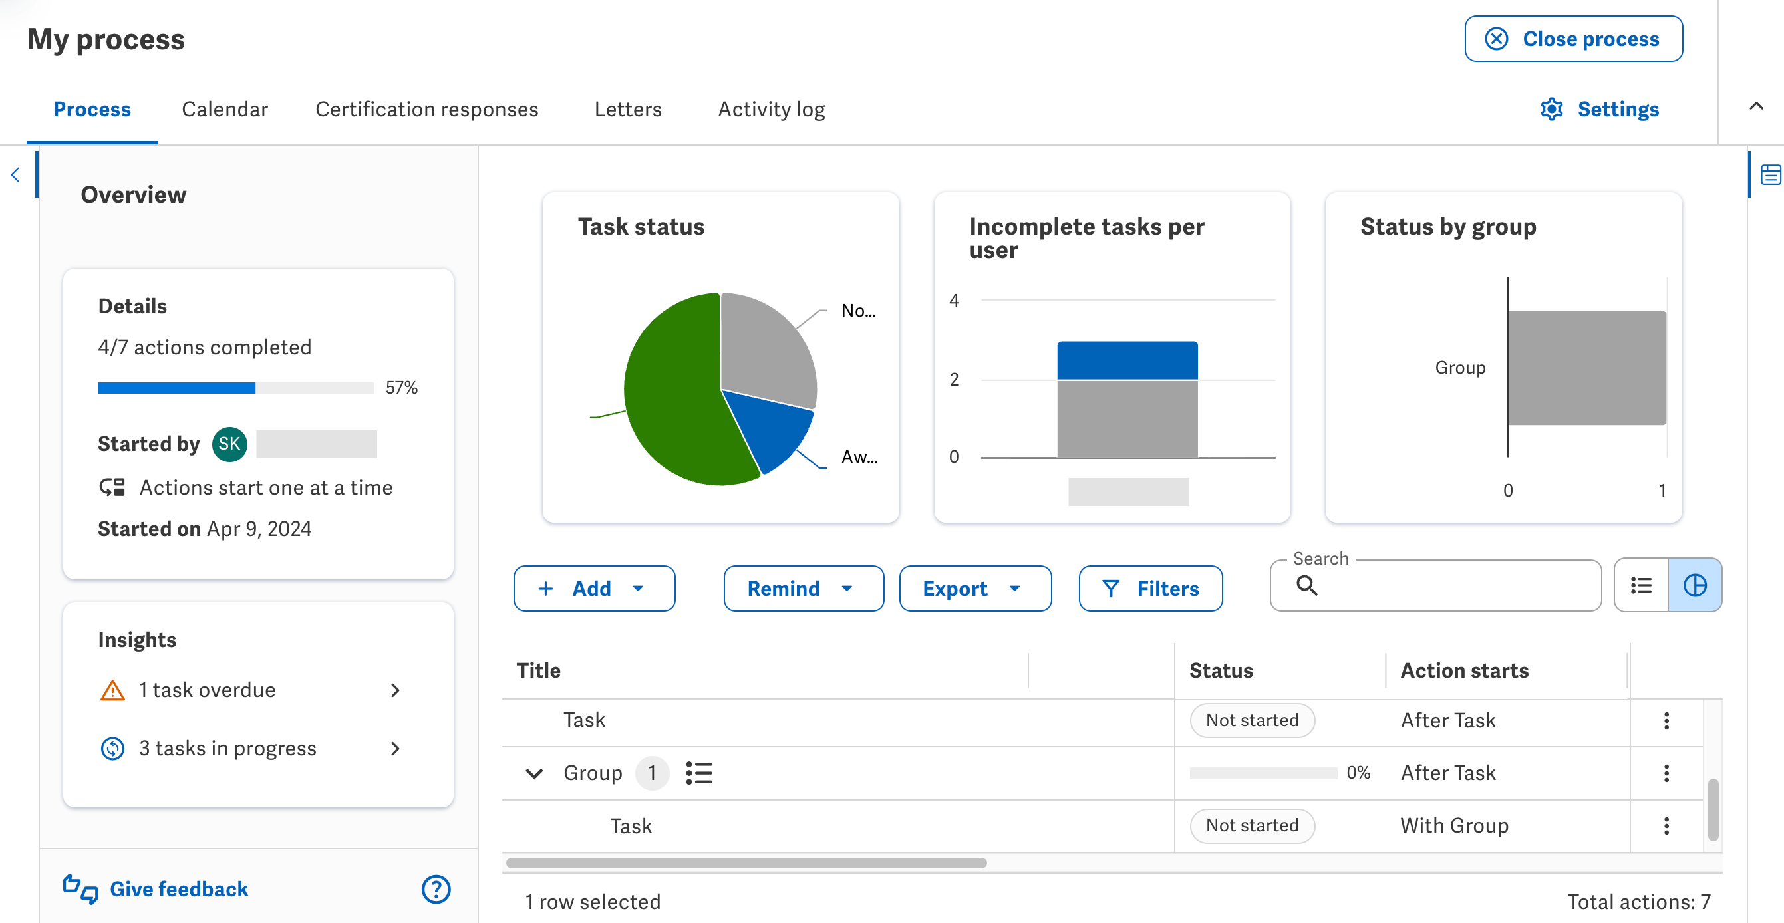
Task: Click the Task status chart title
Action: [641, 227]
